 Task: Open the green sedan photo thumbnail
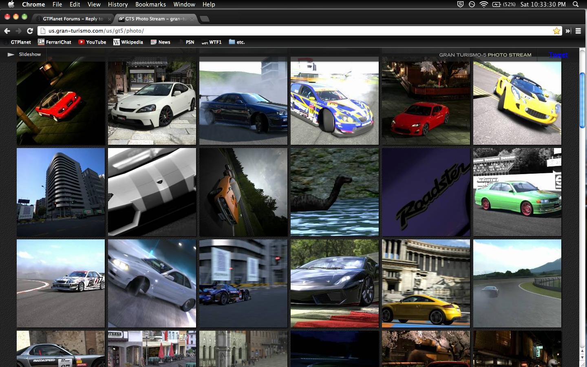click(517, 192)
